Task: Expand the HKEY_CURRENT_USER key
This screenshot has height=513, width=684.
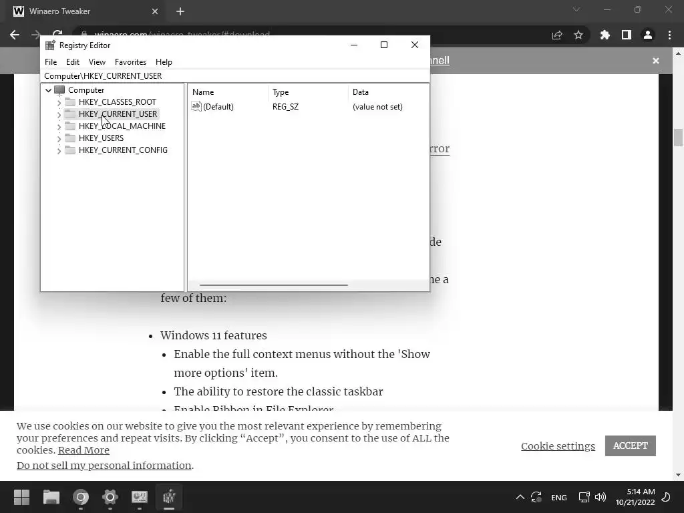Action: 59,115
